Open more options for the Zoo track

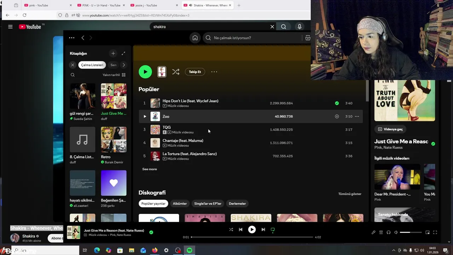point(357,116)
